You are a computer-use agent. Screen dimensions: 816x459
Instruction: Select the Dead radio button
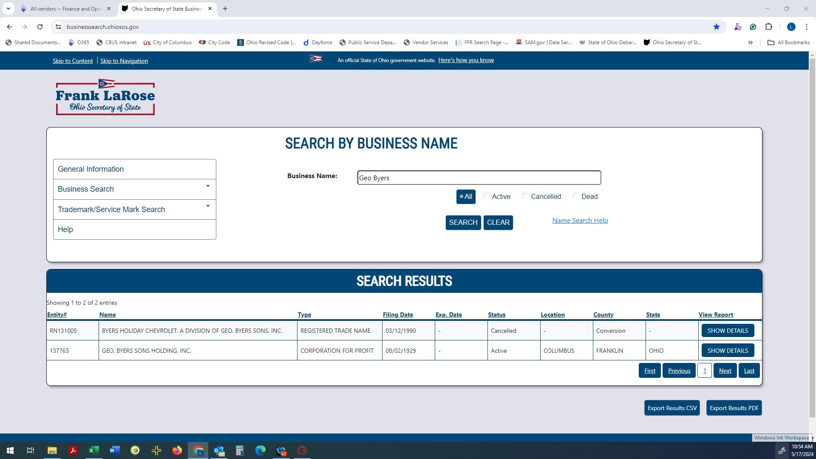[575, 196]
